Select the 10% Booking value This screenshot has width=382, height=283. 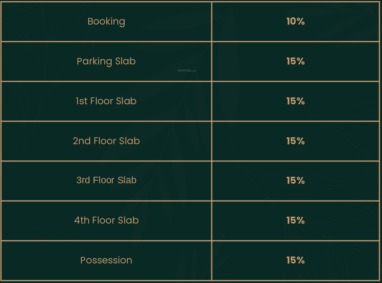point(296,21)
